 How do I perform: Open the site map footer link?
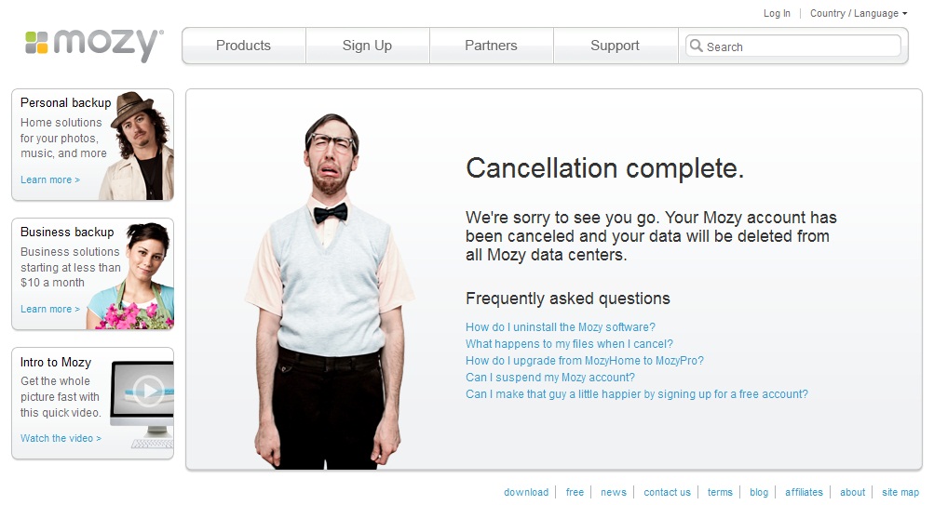(900, 492)
